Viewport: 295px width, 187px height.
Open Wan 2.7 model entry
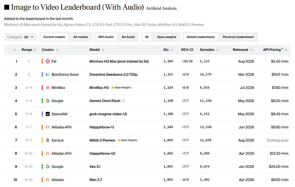click(96, 180)
